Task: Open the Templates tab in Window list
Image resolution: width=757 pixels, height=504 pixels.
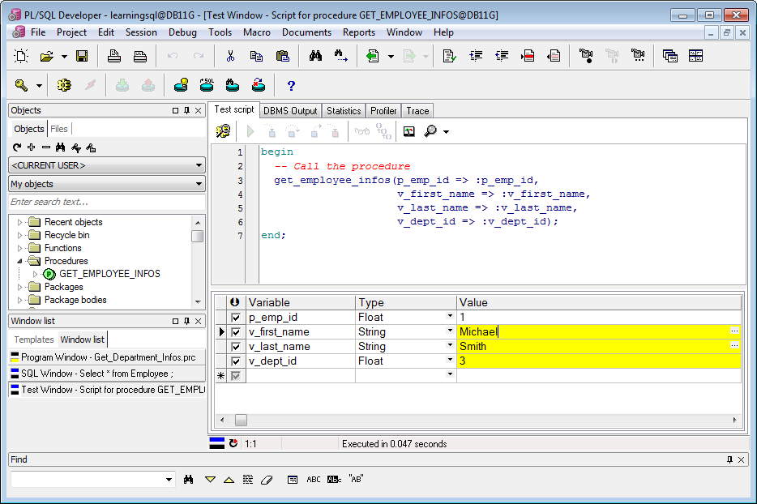Action: click(34, 340)
